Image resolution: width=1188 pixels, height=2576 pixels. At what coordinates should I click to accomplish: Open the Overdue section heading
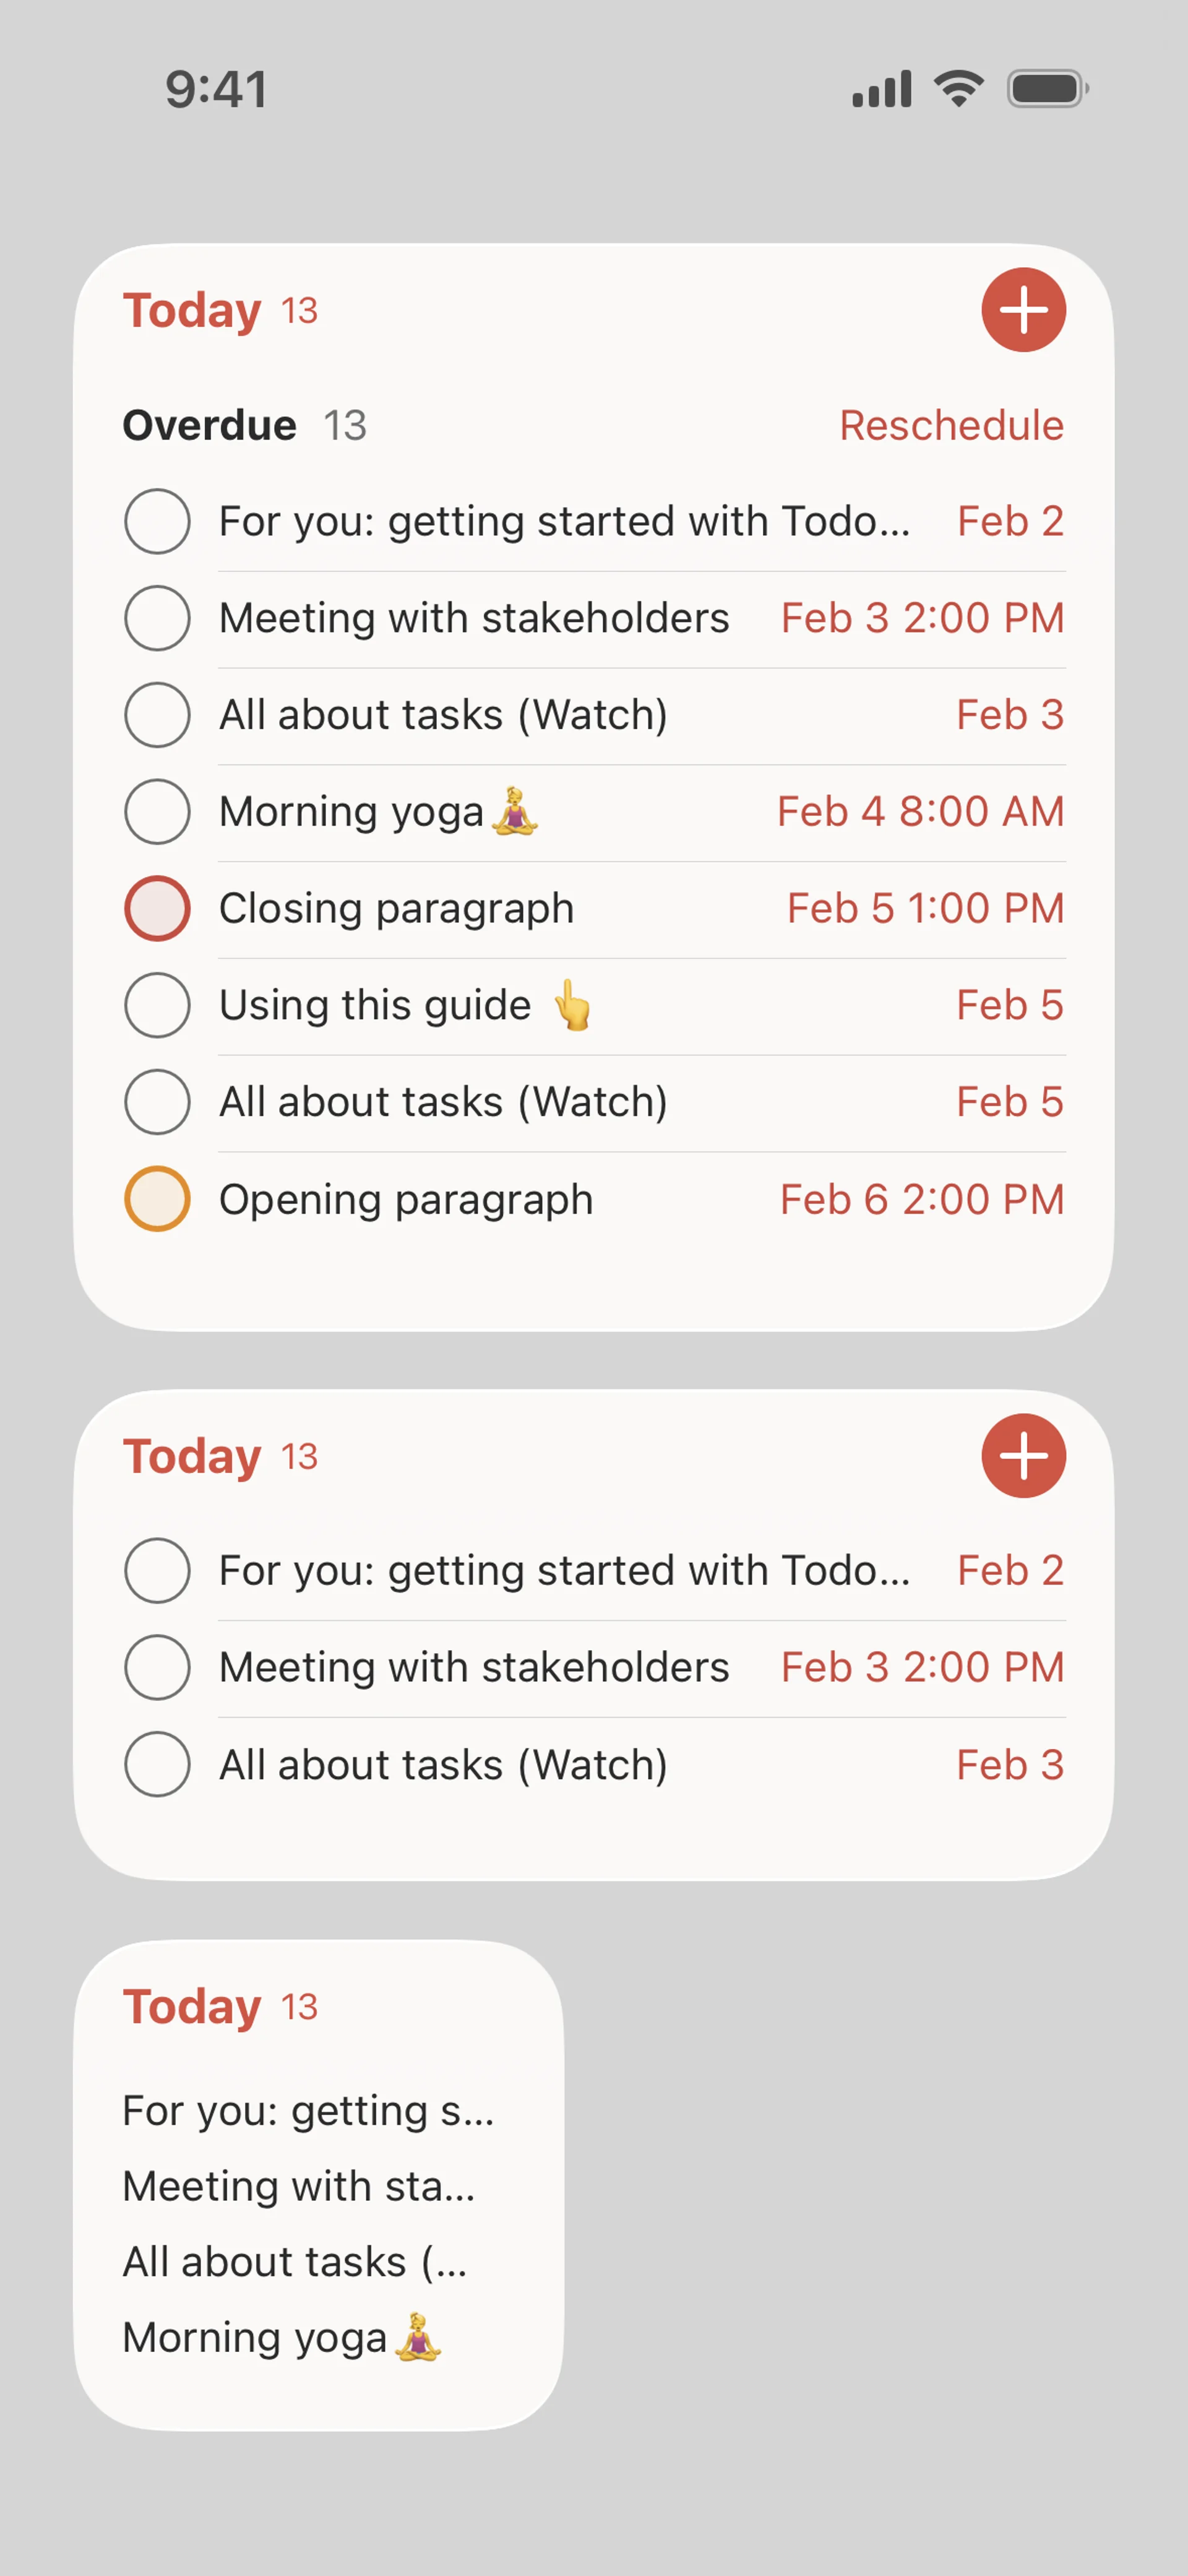click(x=210, y=425)
